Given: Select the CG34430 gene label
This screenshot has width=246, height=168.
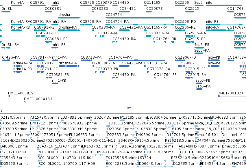Looking at the screenshot, I should click(x=121, y=3).
